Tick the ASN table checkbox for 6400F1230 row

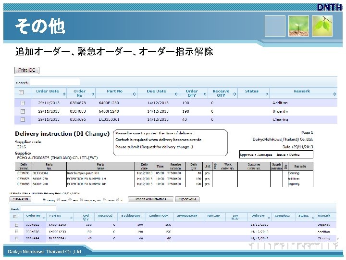[16, 232]
